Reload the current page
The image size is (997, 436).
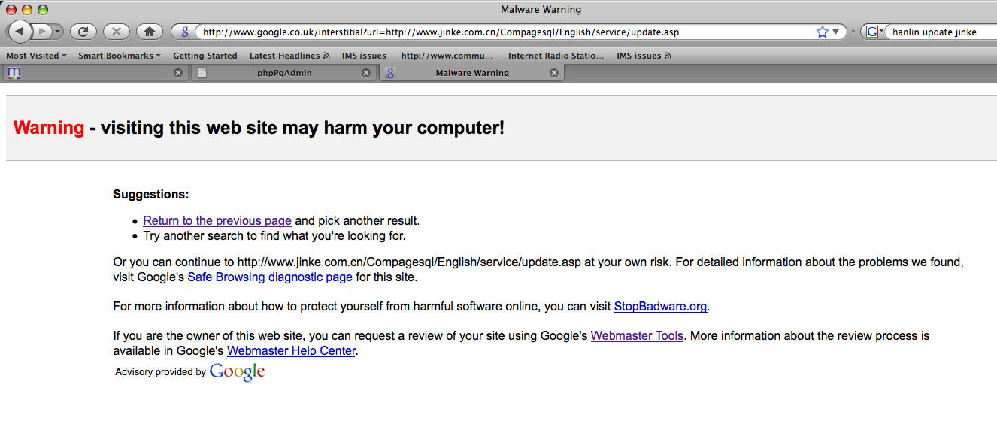click(83, 32)
